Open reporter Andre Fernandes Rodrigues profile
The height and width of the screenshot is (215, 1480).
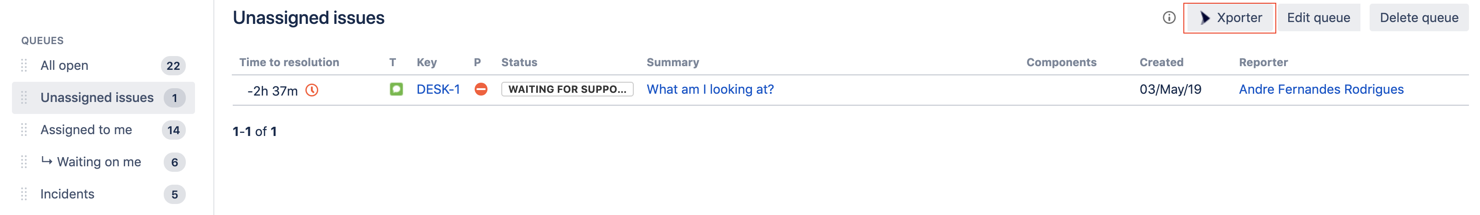[x=1321, y=90]
